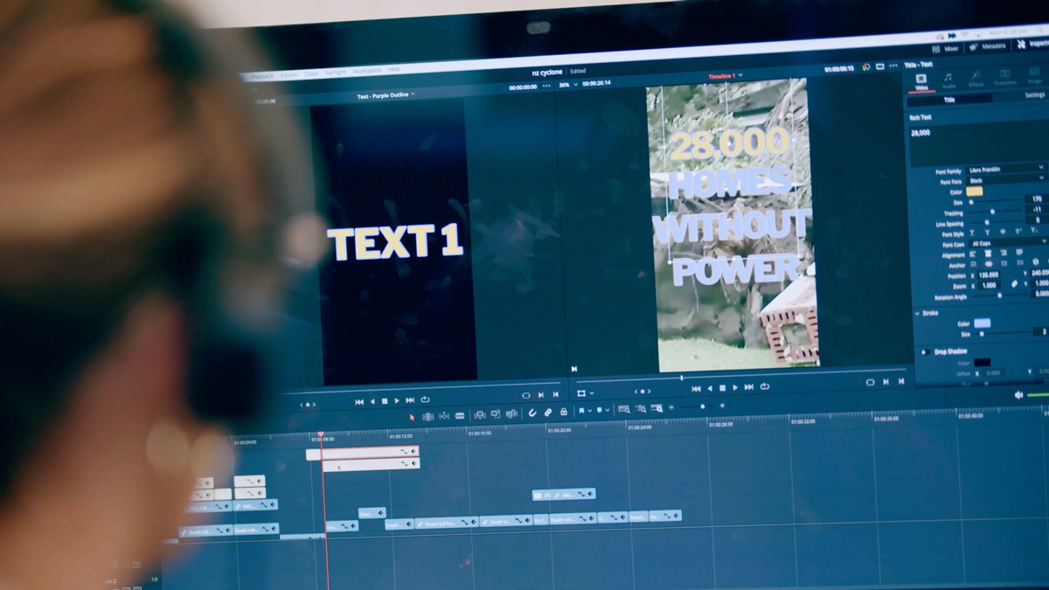
Task: Click the Zoom link chain icon
Action: click(1015, 283)
